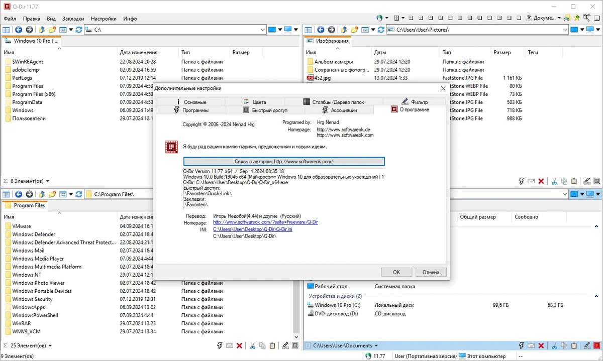Click the Отмена button
Viewport: 603px width, 361px height.
pos(431,272)
